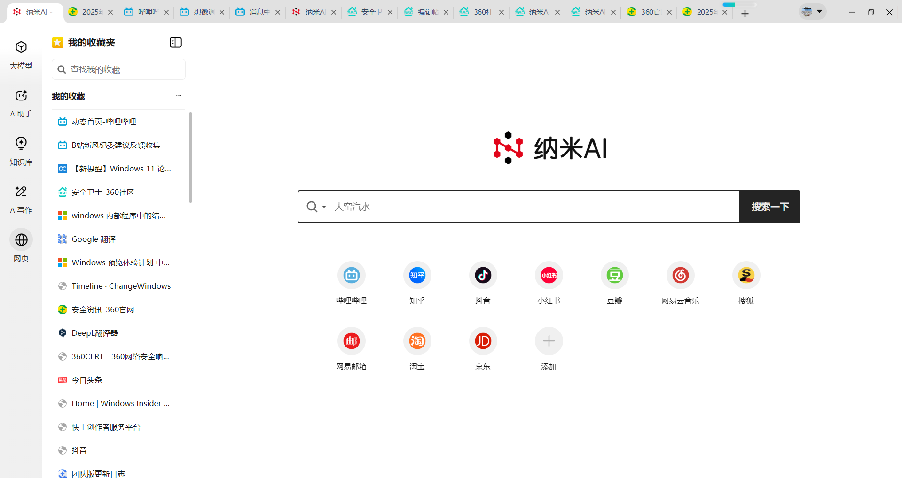Open the 知乎 shortcut icon
The image size is (902, 478).
pos(417,275)
